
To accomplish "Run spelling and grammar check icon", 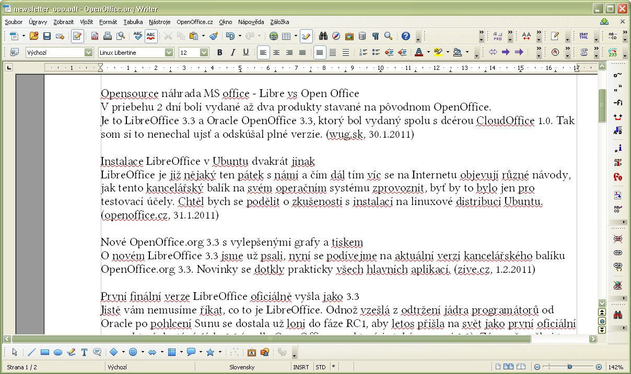I will (x=138, y=36).
